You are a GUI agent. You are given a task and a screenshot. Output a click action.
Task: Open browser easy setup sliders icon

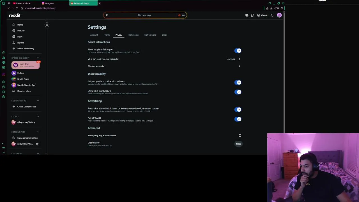click(x=282, y=8)
